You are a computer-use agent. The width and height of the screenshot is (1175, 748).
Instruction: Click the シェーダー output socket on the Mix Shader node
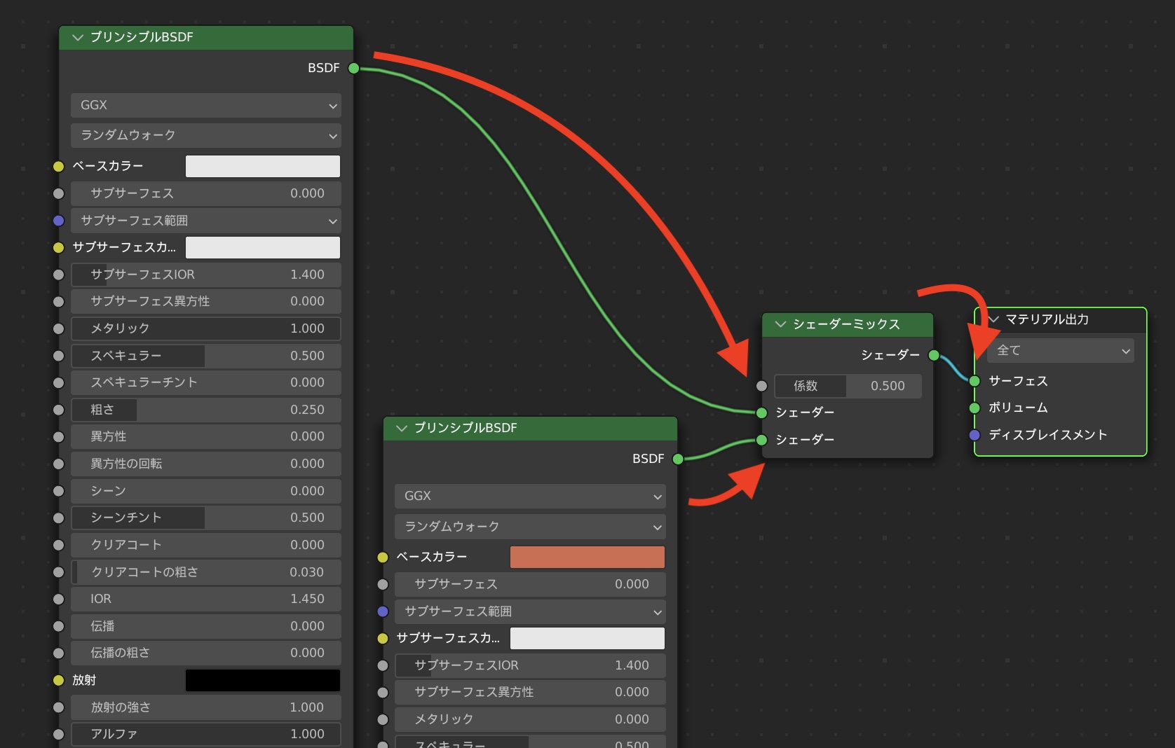[934, 355]
